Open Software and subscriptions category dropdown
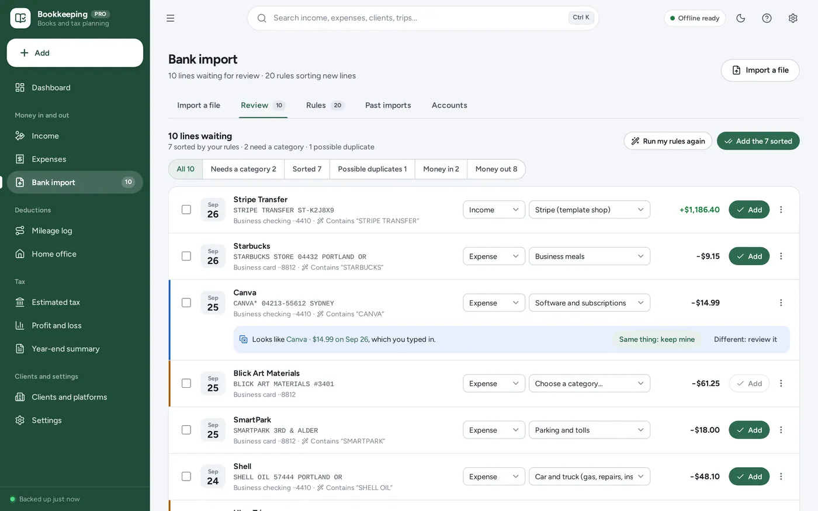 click(x=589, y=303)
